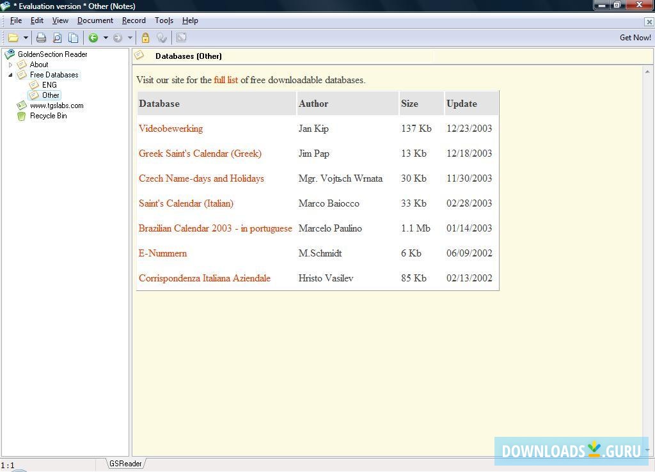Open the Czech Name-days and Holidays link
The image size is (655, 472).
click(201, 178)
